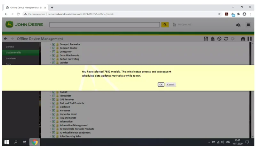Uncheck the Cotton Harvesting checkbox
The image size is (256, 147).
pos(53,59)
